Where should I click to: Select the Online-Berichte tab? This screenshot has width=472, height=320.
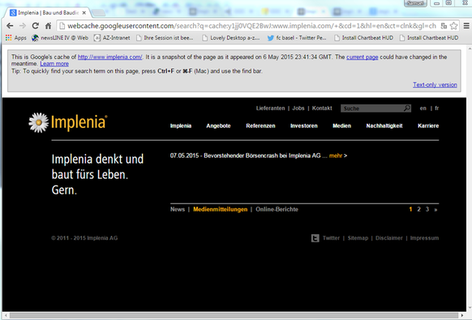tap(277, 209)
